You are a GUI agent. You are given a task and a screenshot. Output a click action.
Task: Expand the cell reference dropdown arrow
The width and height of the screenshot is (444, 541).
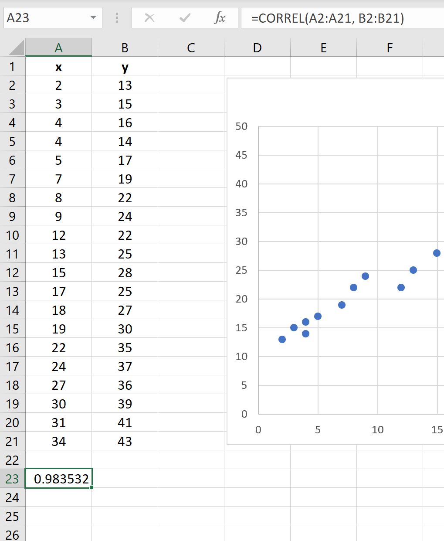click(x=93, y=18)
